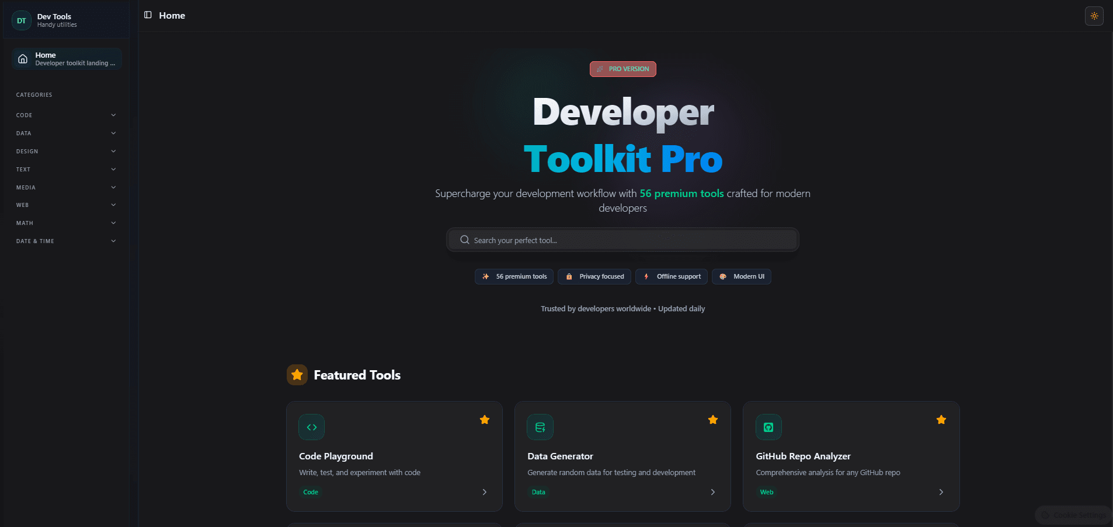The image size is (1113, 527).
Task: Expand the CODE category
Action: 66,115
